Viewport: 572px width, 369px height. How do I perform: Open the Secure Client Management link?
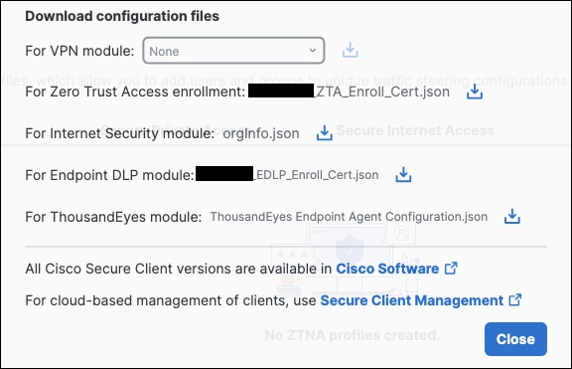click(412, 300)
